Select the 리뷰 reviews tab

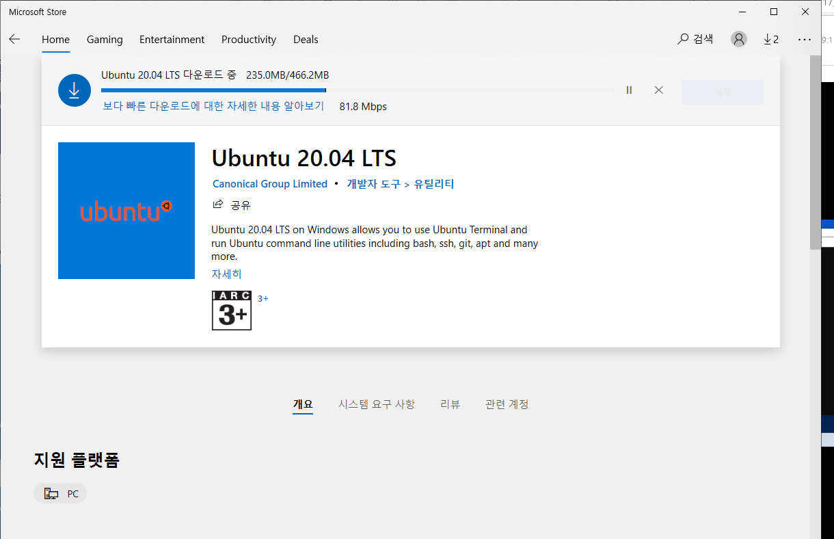(450, 404)
